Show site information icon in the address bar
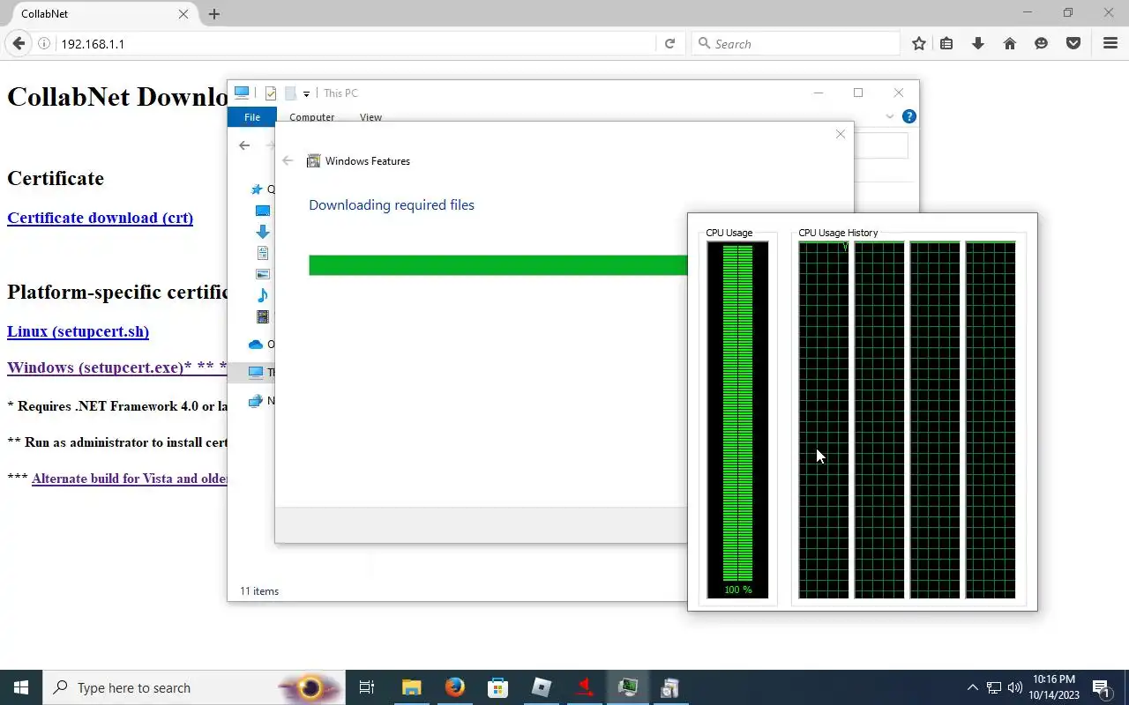This screenshot has height=705, width=1129. (x=44, y=43)
